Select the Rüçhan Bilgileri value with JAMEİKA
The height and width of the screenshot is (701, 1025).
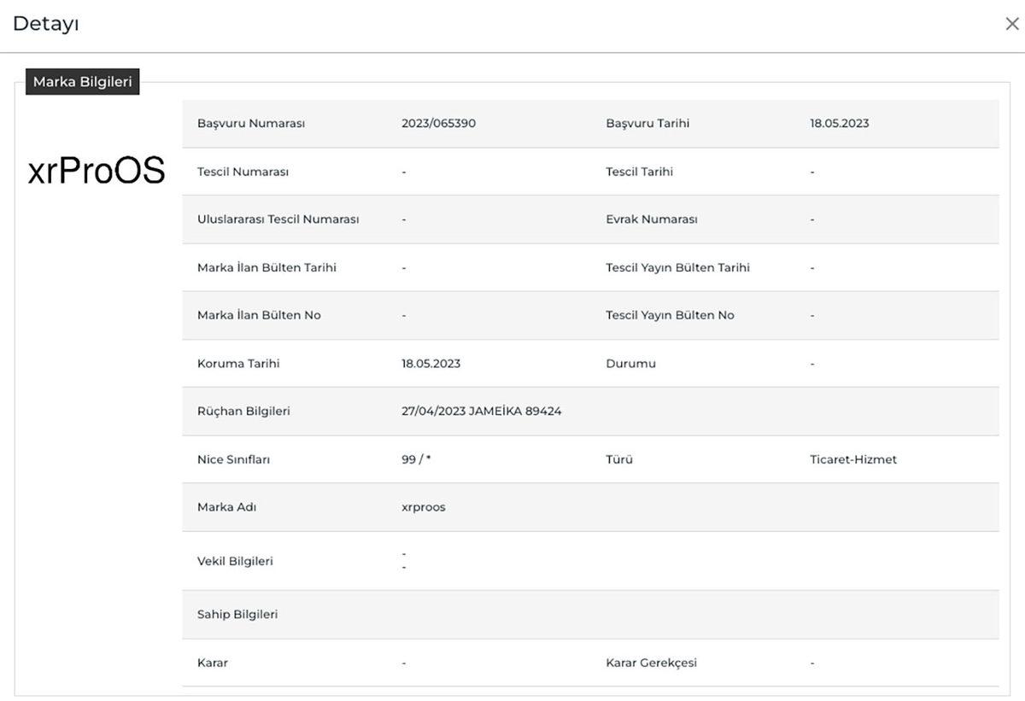click(x=481, y=411)
